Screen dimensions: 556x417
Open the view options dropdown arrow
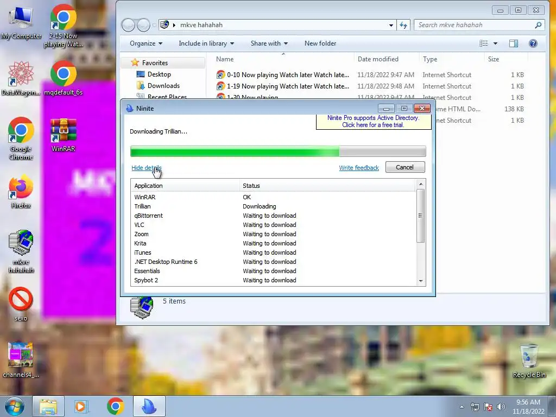point(495,43)
